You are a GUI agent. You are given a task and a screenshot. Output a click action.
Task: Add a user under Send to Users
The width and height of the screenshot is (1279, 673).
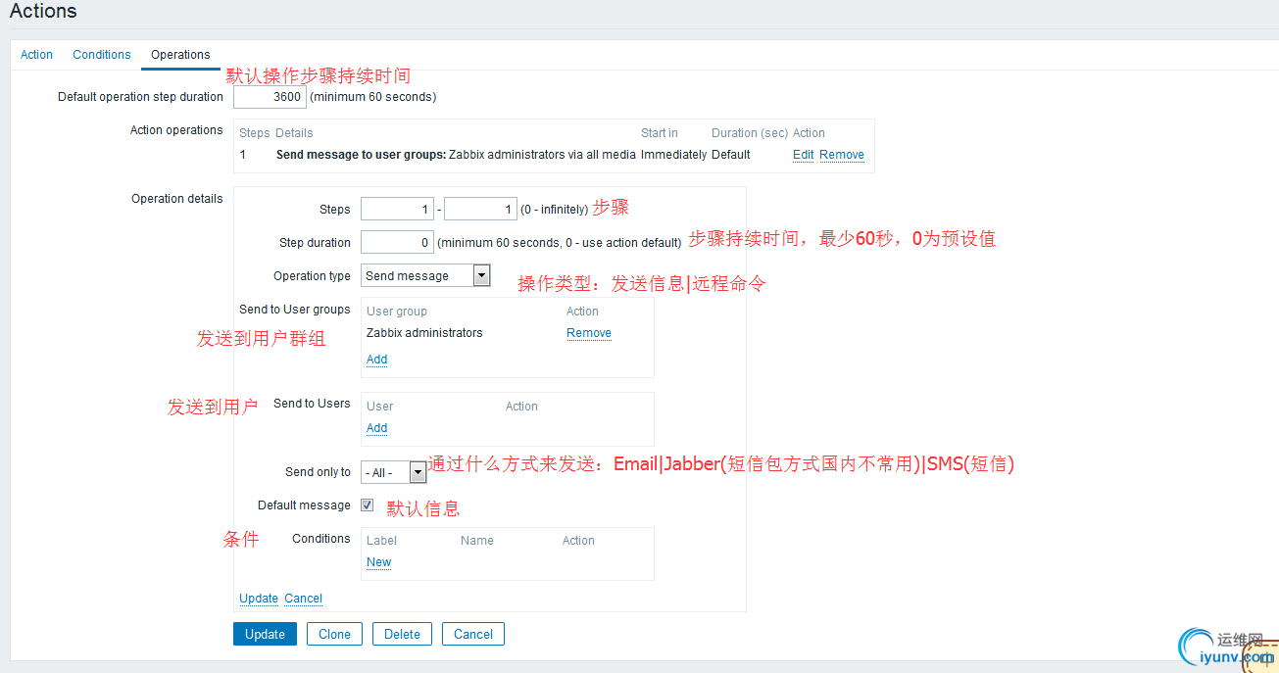(x=376, y=428)
